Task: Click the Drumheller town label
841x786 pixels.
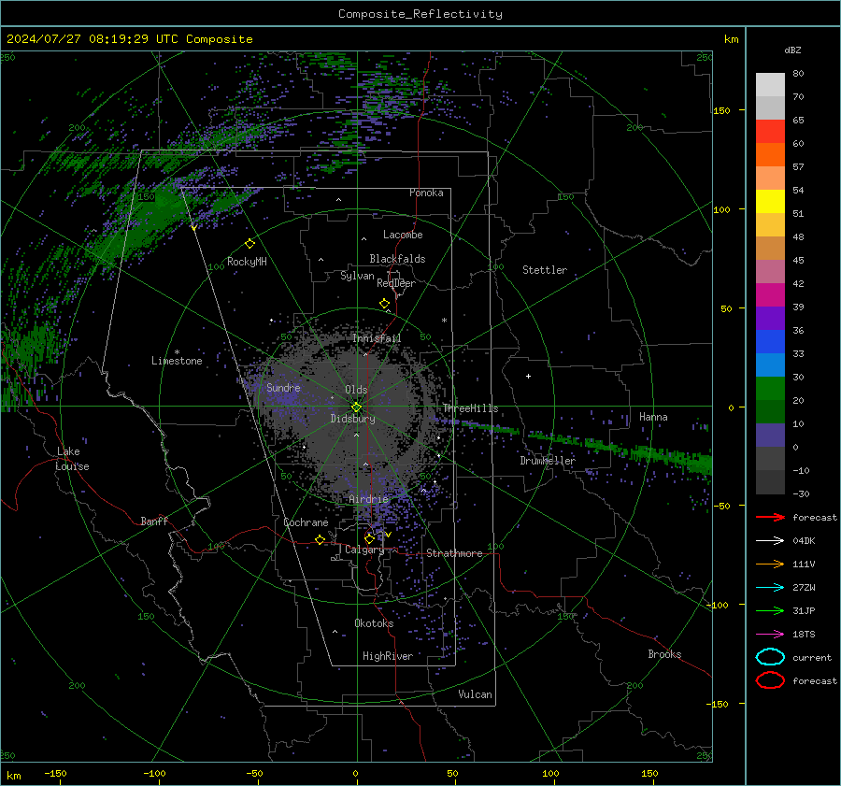Action: pyautogui.click(x=548, y=461)
